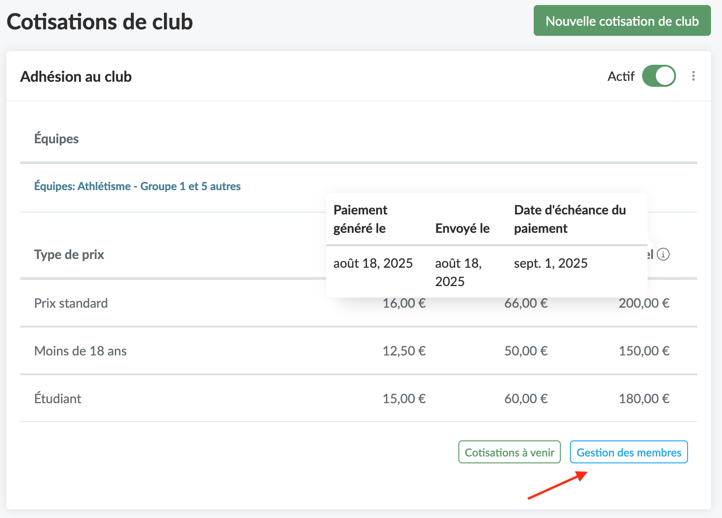Click the Paiement généré le popup header

pos(360,219)
